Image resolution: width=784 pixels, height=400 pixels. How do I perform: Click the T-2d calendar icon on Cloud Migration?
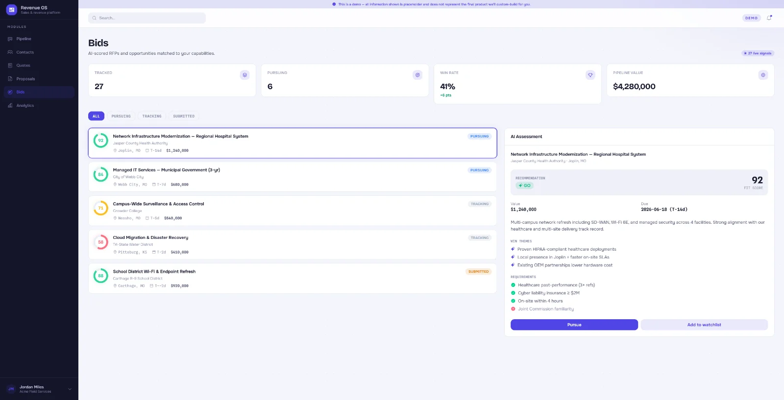click(154, 252)
